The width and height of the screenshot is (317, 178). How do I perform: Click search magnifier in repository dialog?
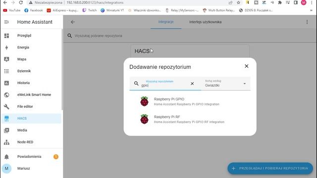(x=136, y=84)
